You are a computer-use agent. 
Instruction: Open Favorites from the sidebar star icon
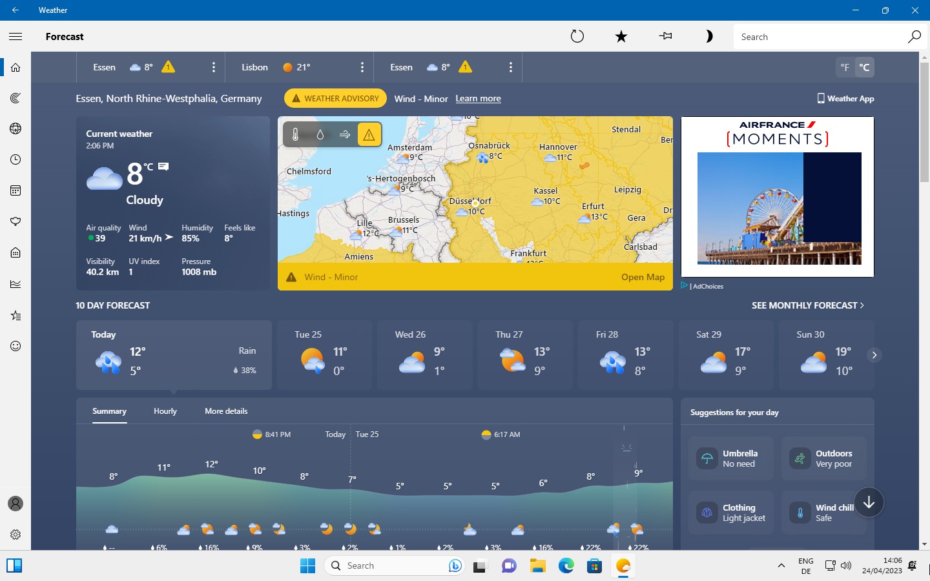click(15, 315)
